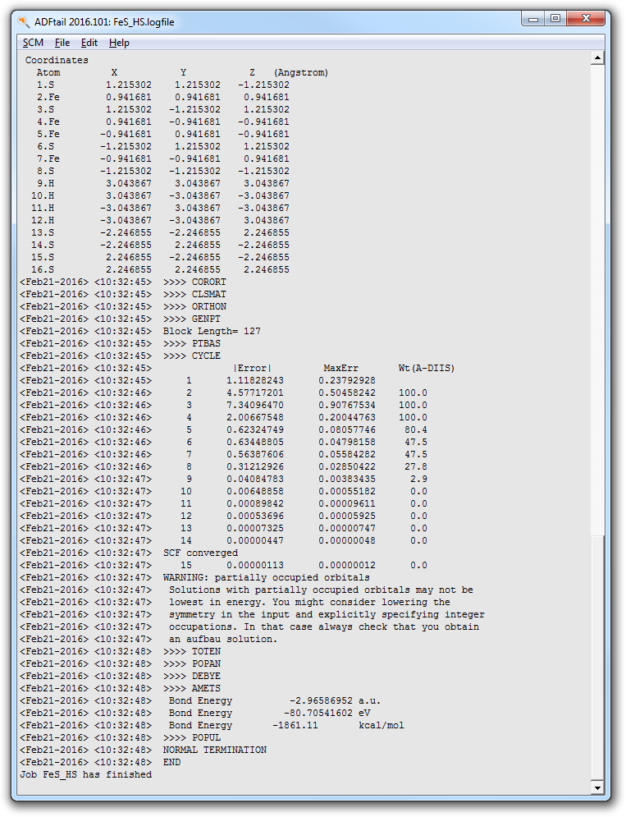This screenshot has height=817, width=626.
Task: Click atom row '2.Fe'
Action: 162,98
